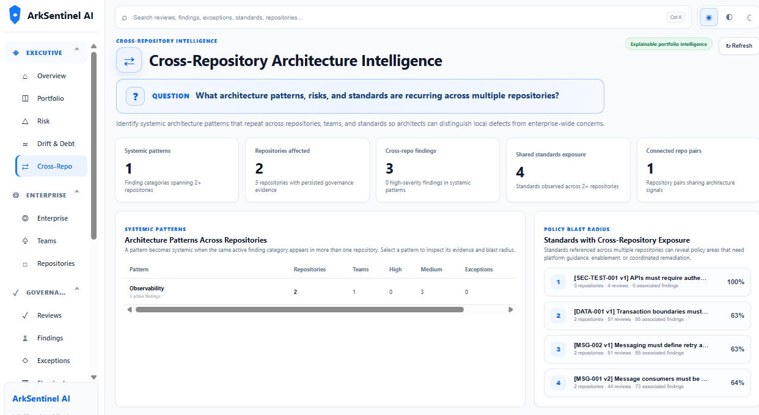Viewport: 759px width, 415px height.
Task: Click Explainable portfolio intelligence badge
Action: 669,44
